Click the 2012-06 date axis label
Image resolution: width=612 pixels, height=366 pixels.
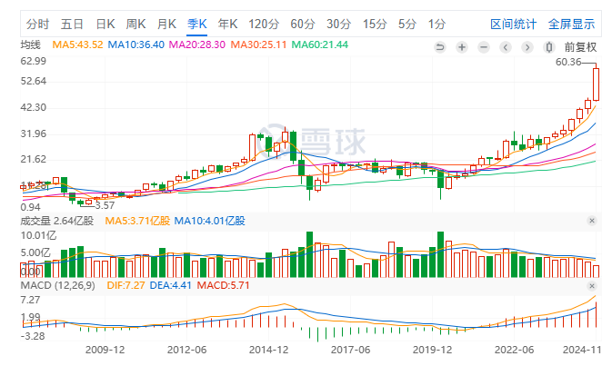pos(187,350)
